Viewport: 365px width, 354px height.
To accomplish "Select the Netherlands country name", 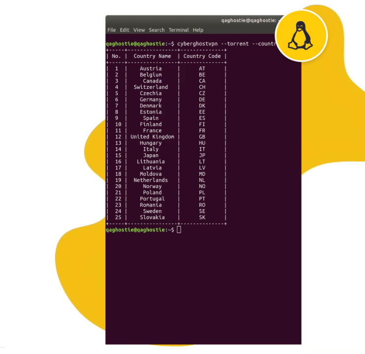I will tap(151, 180).
